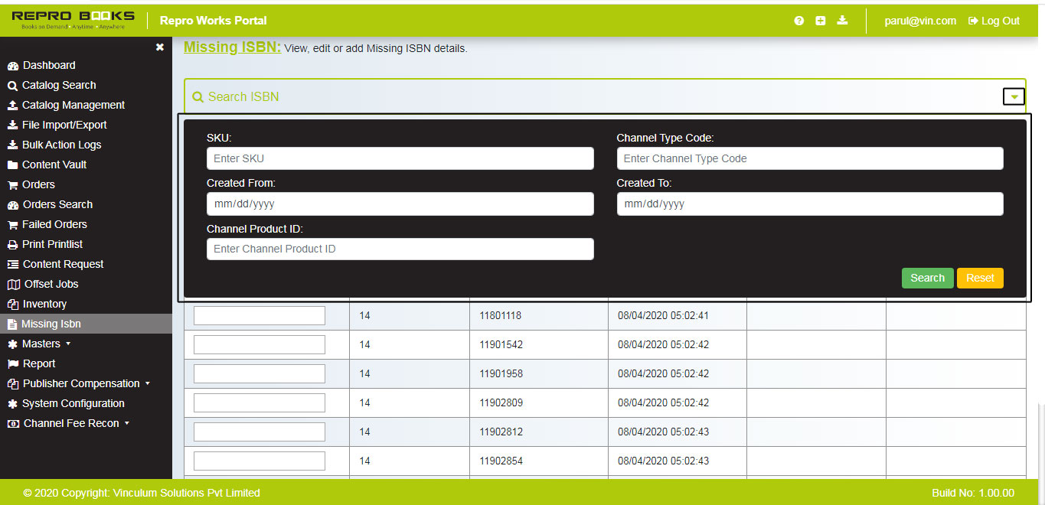Click the Download icon in the top bar
This screenshot has height=505, width=1045.
point(842,21)
